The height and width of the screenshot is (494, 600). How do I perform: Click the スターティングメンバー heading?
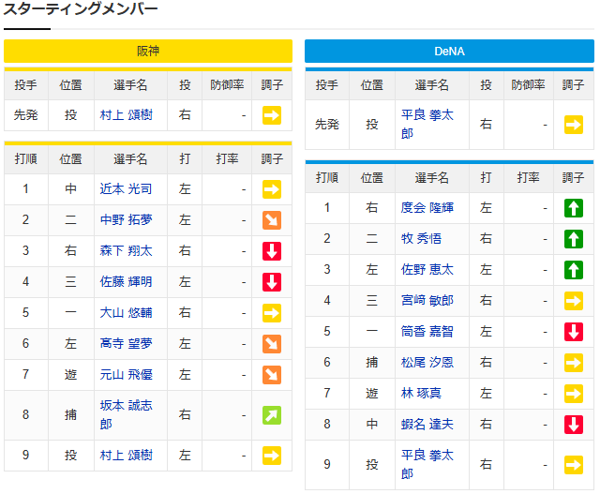[x=81, y=9]
